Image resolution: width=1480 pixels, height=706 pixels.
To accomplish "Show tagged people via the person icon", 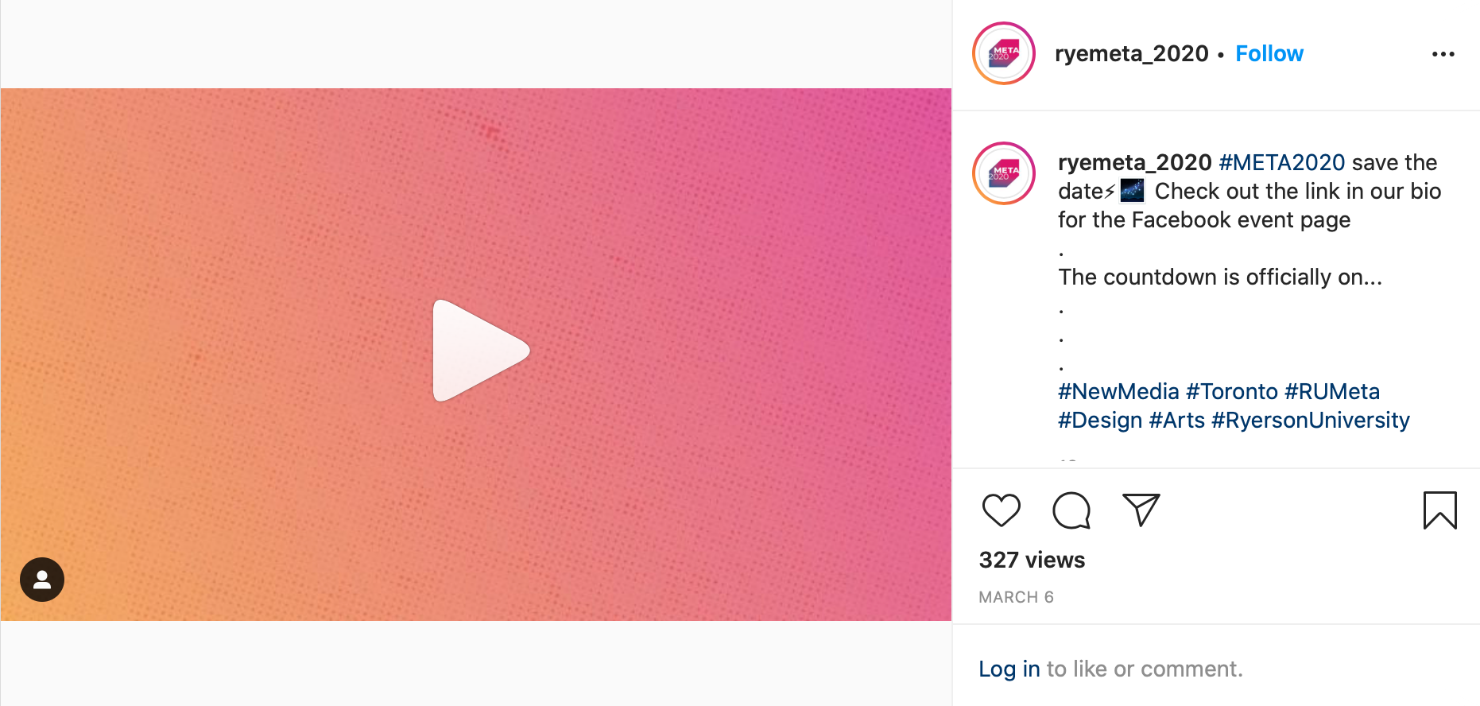I will [x=42, y=580].
